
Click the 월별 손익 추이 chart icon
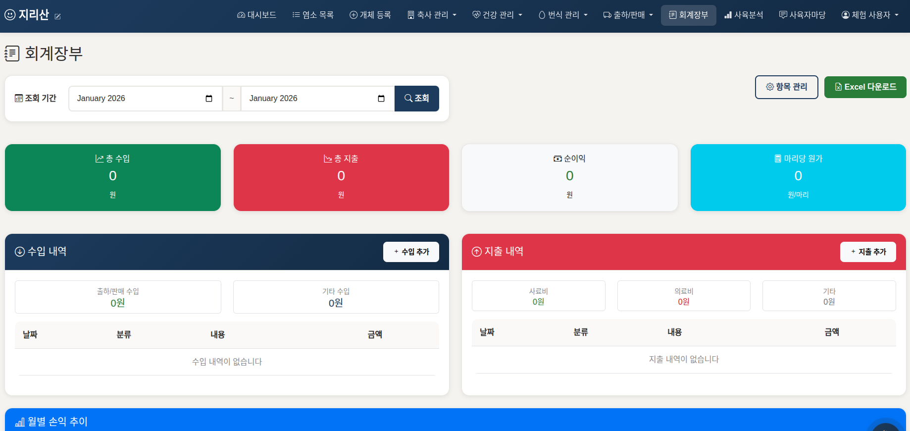tap(20, 422)
